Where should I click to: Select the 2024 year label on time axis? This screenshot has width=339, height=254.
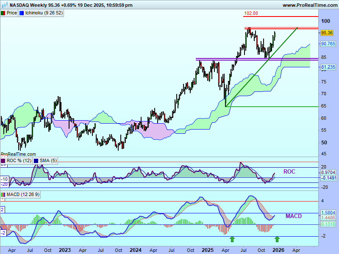tap(135, 249)
